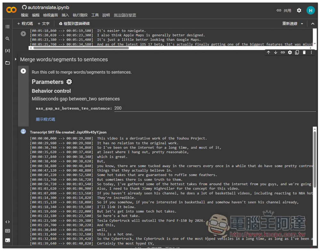Viewport: 320px width, 251px height.
Task: Open the 說明 menu
Action: [106, 15]
